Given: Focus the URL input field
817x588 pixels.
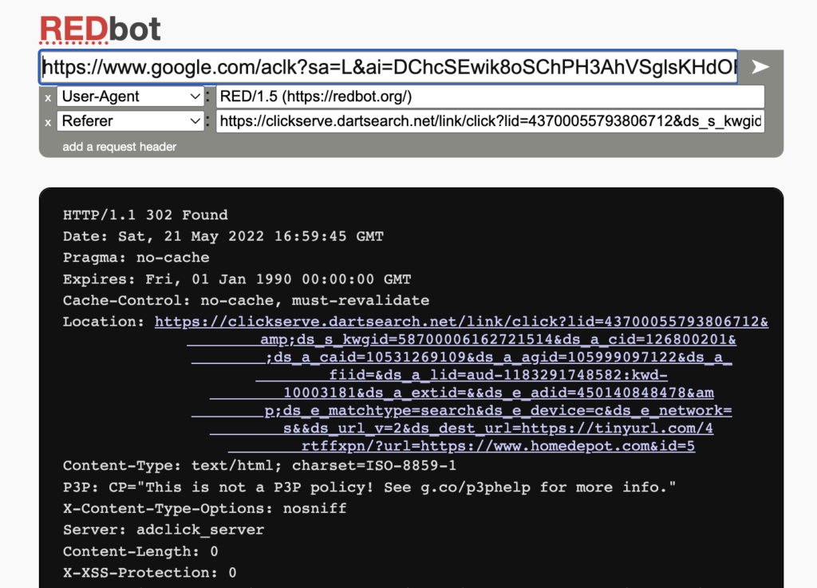Looking at the screenshot, I should click(389, 67).
